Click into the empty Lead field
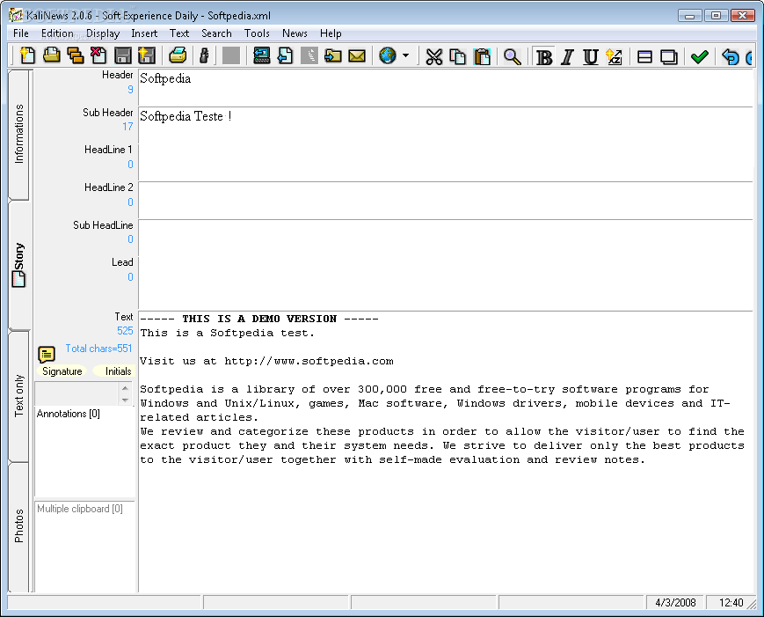This screenshot has height=617, width=764. click(x=446, y=284)
